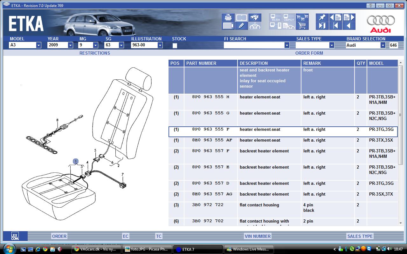This screenshot has height=254, width=407.
Task: Open the MODEL dropdown showing A3
Action: point(38,45)
